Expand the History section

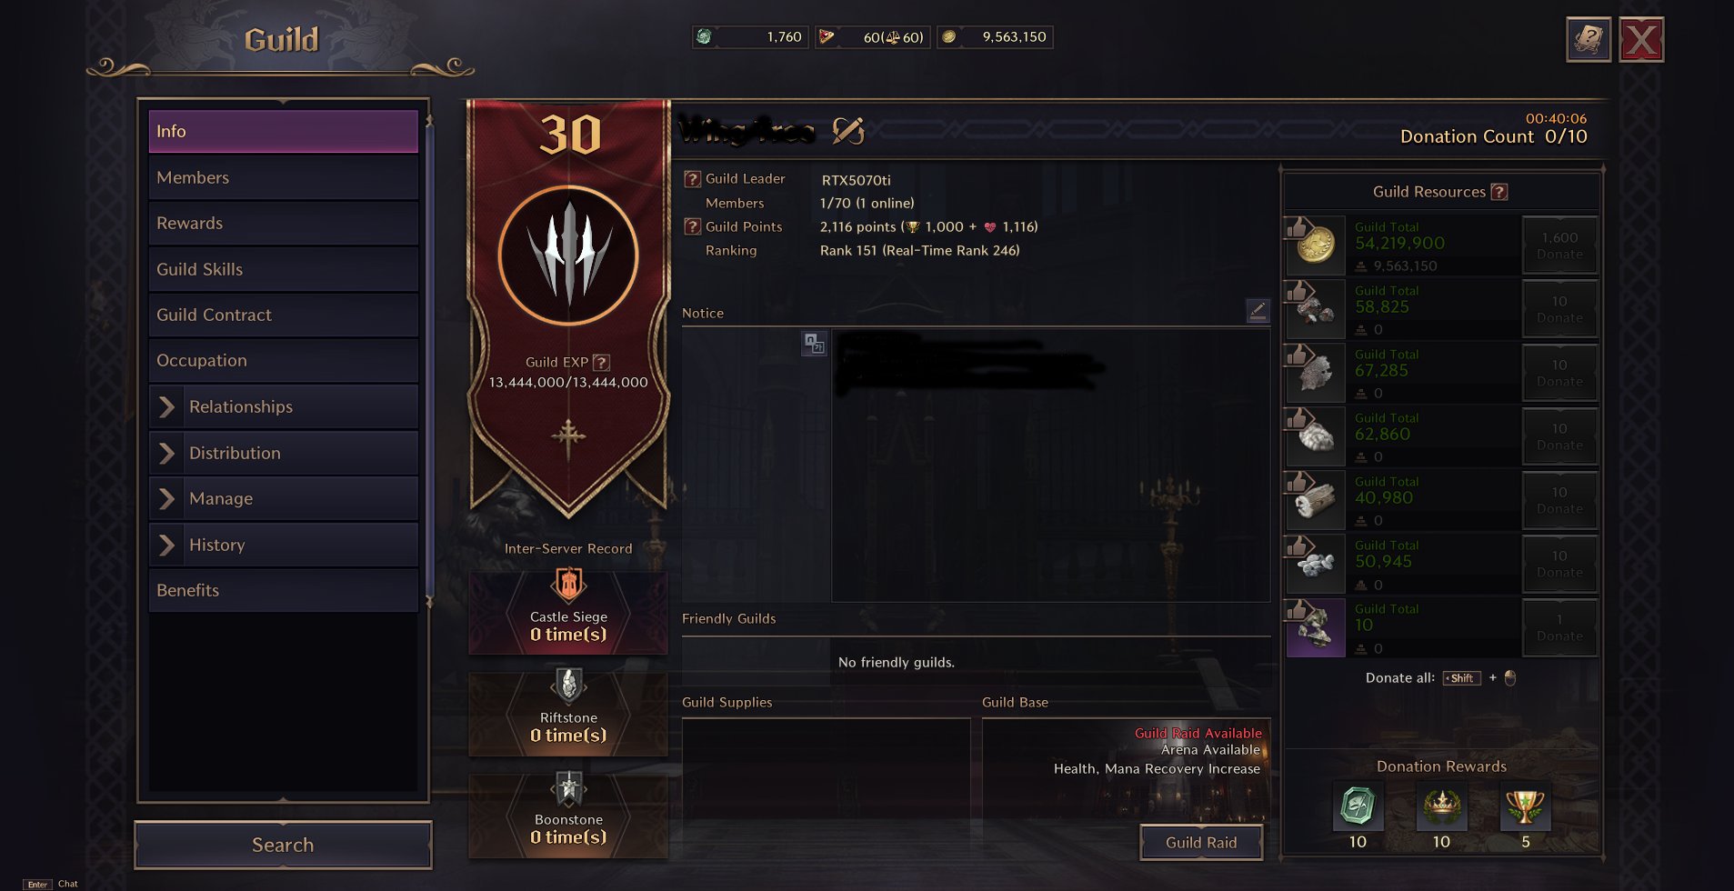coord(166,545)
